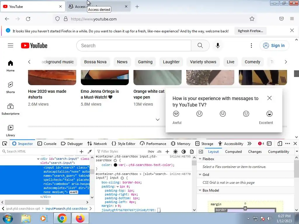Click the Search HTML field
Screen dimensions: 299x224
click(39, 151)
